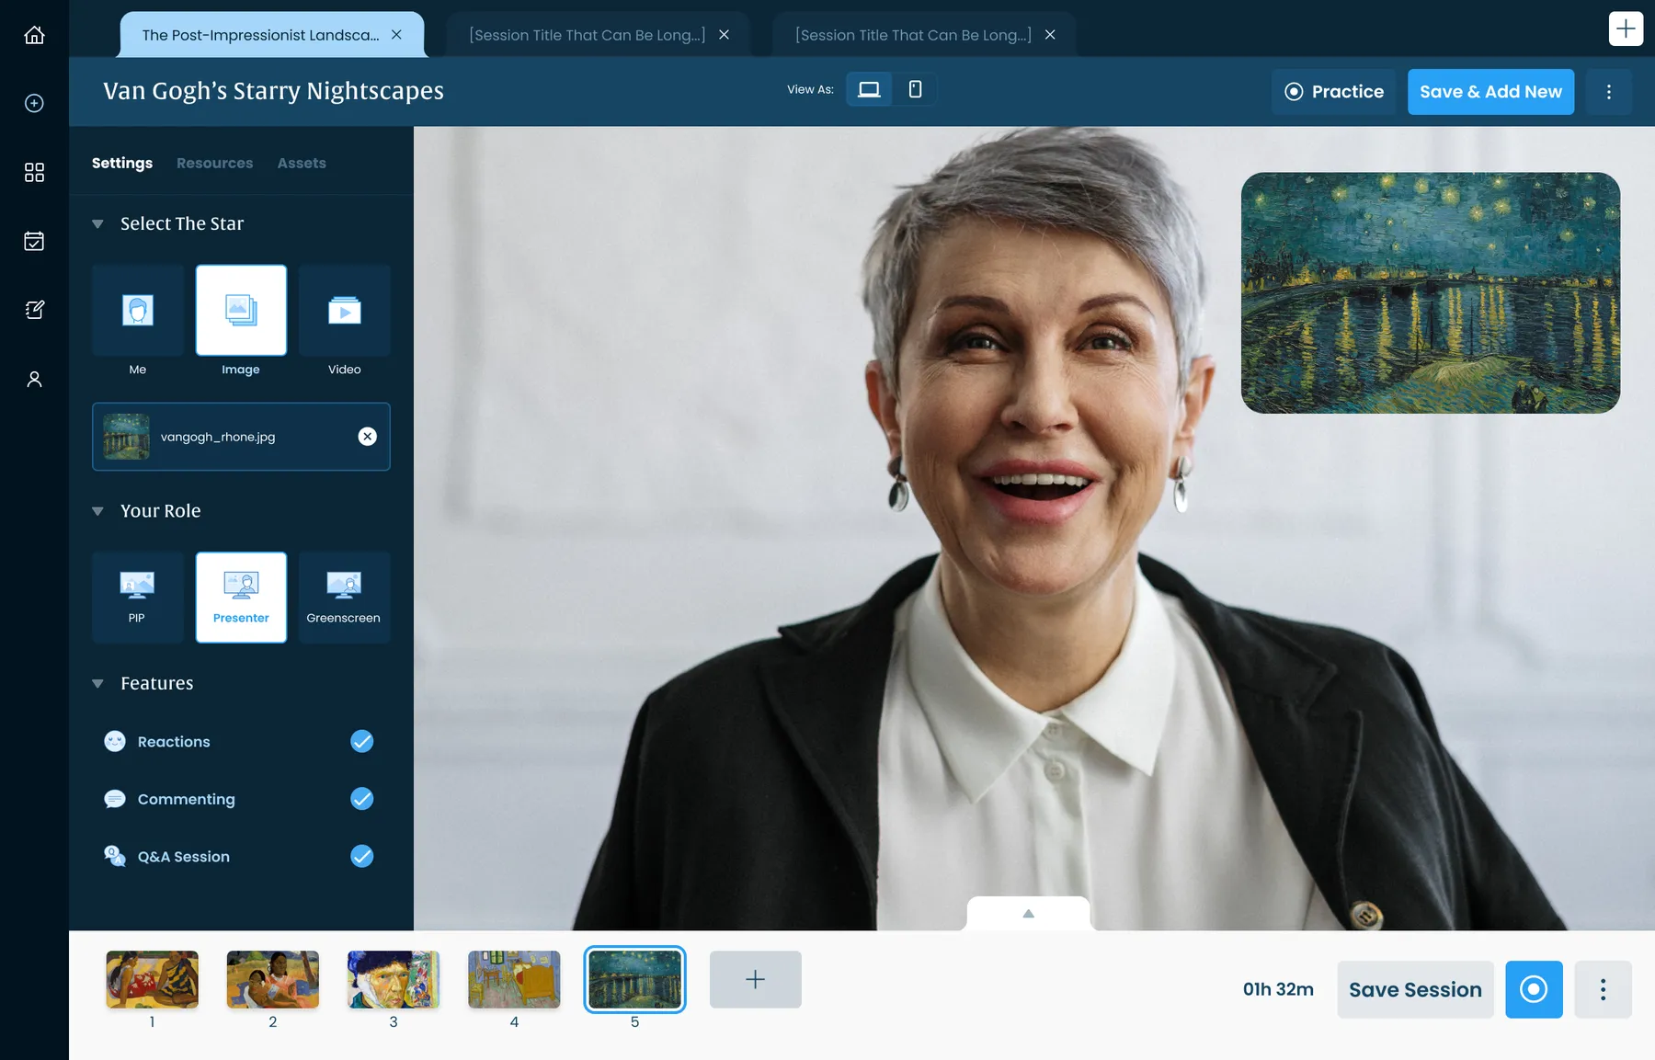Start recording with blue record button
The height and width of the screenshot is (1060, 1655).
(1534, 989)
